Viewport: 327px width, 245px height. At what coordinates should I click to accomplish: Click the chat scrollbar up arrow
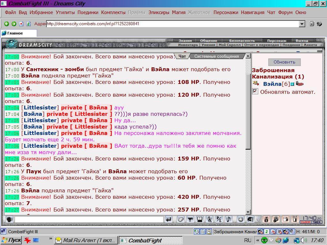coord(248,56)
